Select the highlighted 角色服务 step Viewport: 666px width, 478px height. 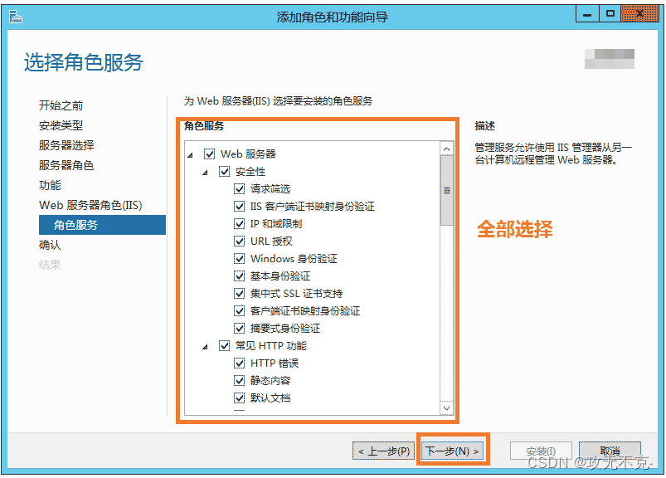[102, 225]
